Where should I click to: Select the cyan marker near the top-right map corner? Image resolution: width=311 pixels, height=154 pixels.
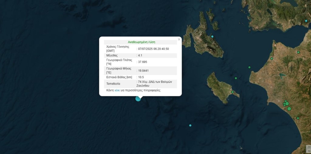[306, 21]
